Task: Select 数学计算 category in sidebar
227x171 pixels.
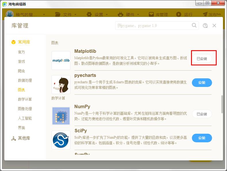Action: 25,99
